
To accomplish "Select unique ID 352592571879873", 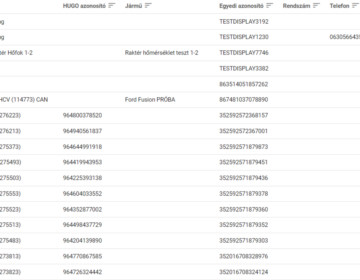I will pyautogui.click(x=244, y=147).
